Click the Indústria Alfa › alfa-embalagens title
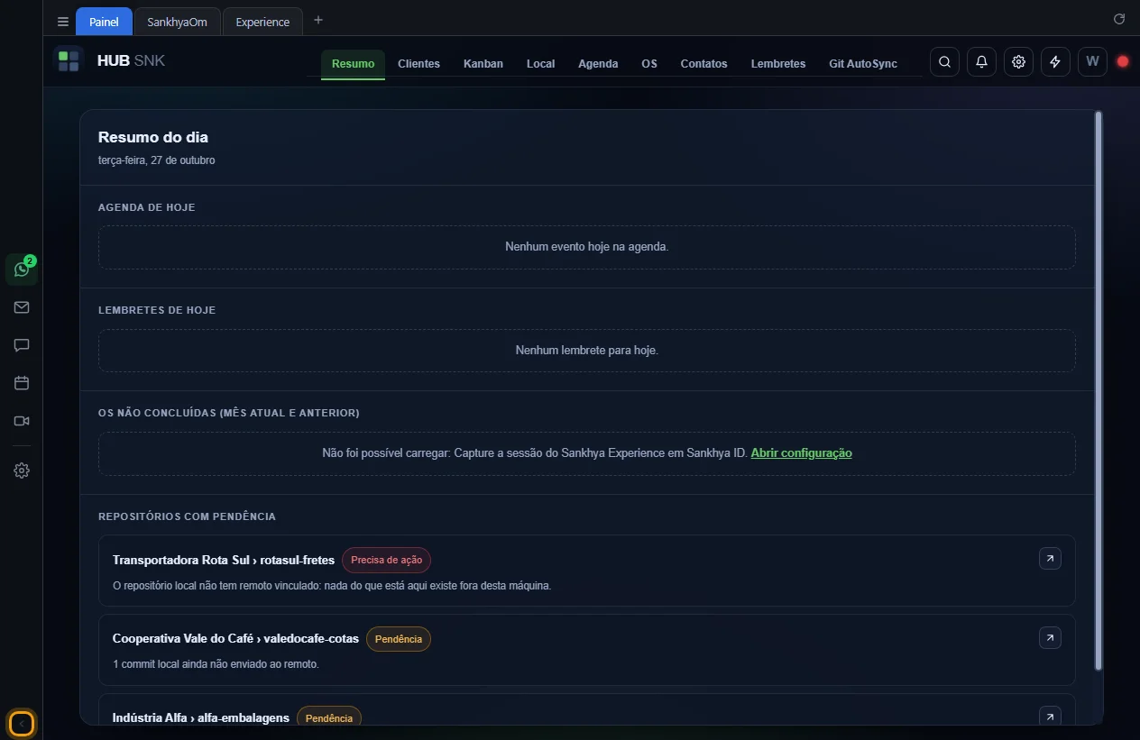The height and width of the screenshot is (740, 1140). pyautogui.click(x=201, y=717)
